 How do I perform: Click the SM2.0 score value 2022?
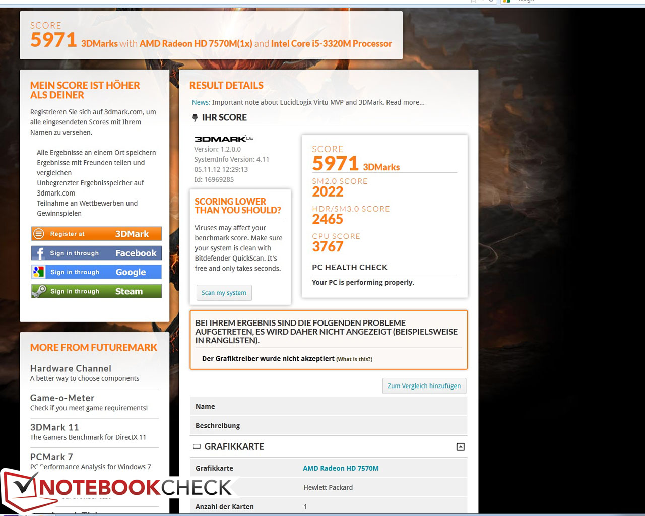[328, 192]
